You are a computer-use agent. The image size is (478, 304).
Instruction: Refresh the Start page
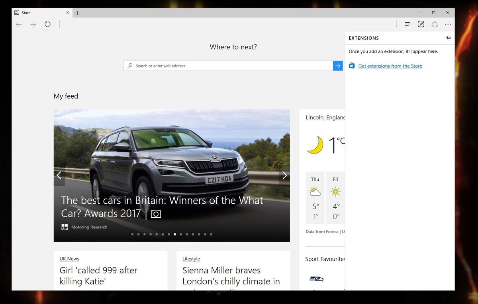pos(48,24)
